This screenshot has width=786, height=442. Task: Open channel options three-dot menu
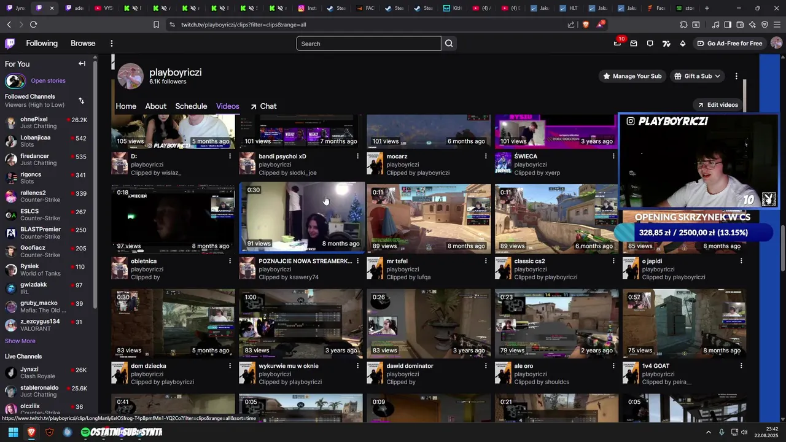pyautogui.click(x=736, y=76)
